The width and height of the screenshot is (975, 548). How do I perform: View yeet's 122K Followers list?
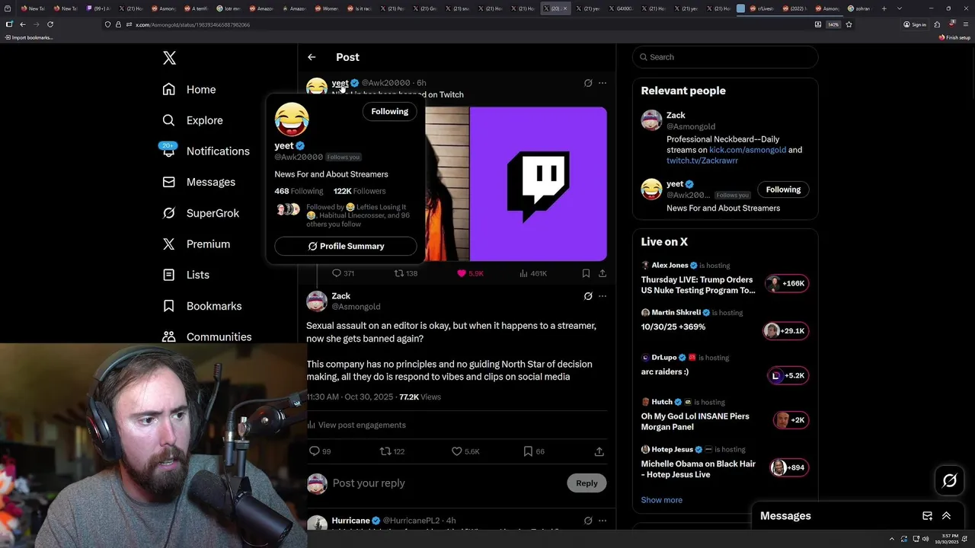360,191
